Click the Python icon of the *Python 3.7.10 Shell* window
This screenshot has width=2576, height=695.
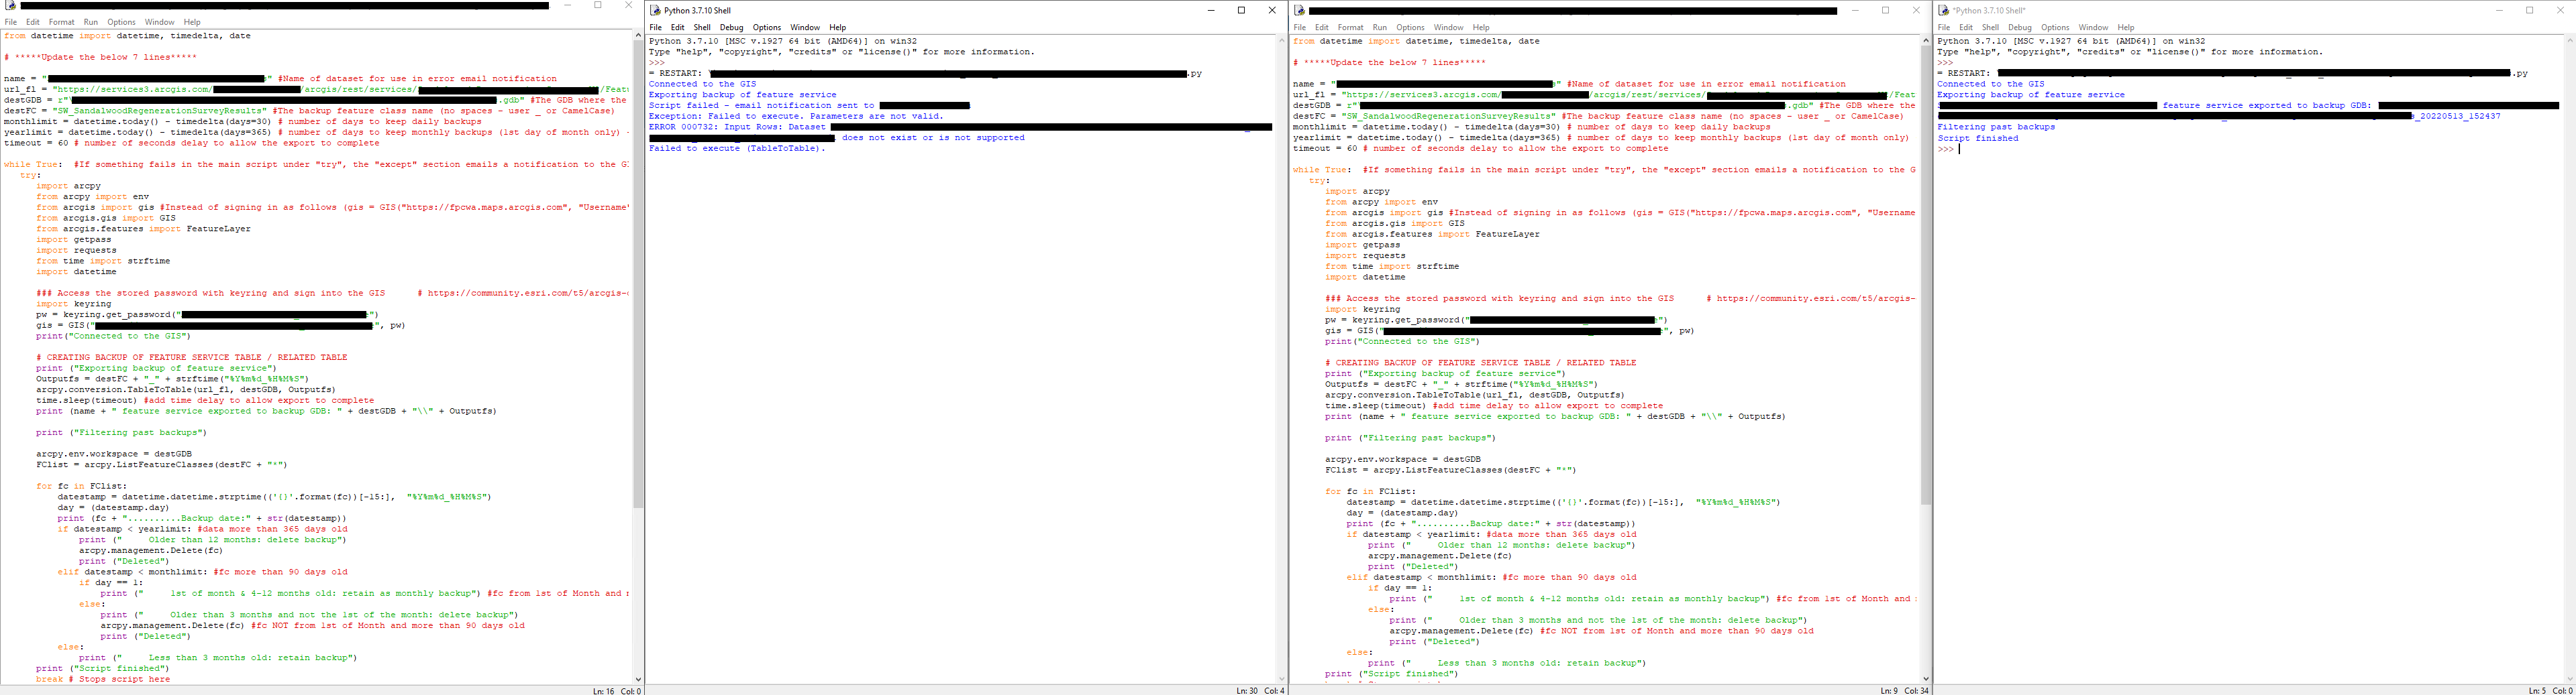point(1943,11)
